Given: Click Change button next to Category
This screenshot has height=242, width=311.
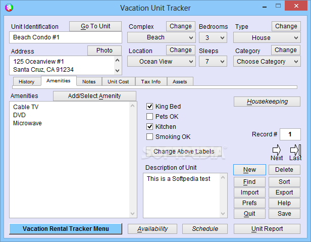Looking at the screenshot, I should [286, 50].
